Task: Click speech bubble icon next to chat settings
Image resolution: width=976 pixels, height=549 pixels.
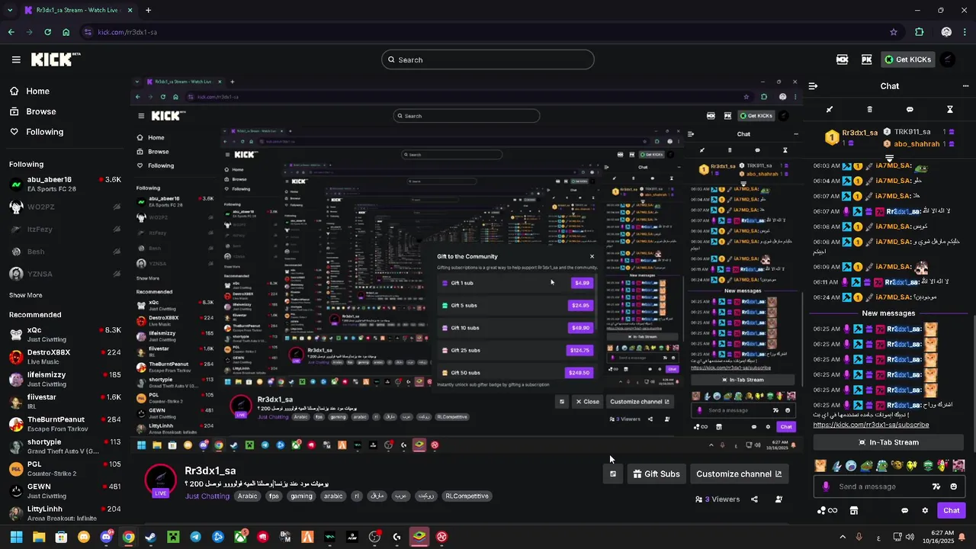Action: tap(905, 511)
